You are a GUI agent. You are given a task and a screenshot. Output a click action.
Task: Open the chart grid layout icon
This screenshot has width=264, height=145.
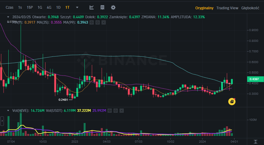102,7
